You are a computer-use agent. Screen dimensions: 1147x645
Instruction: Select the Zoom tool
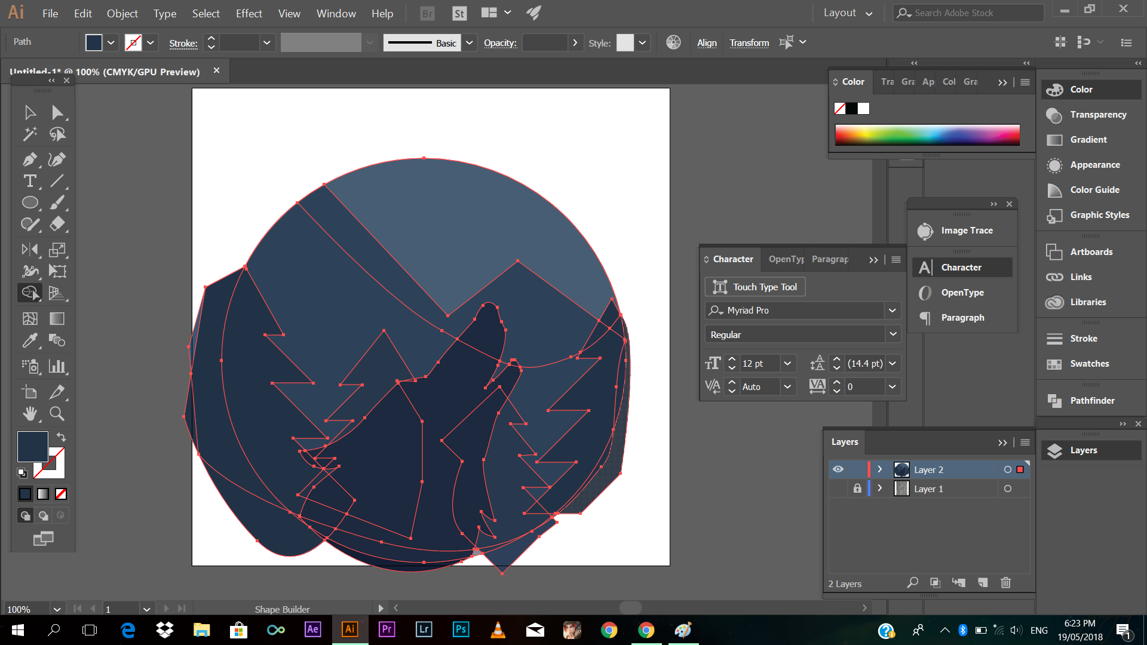pos(57,413)
